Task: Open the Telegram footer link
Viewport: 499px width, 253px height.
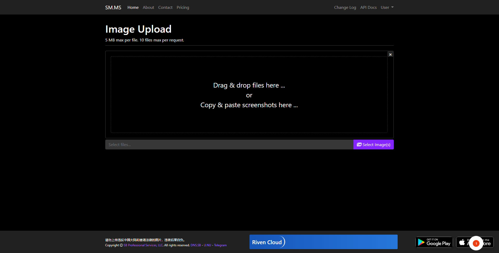Action: 220,245
